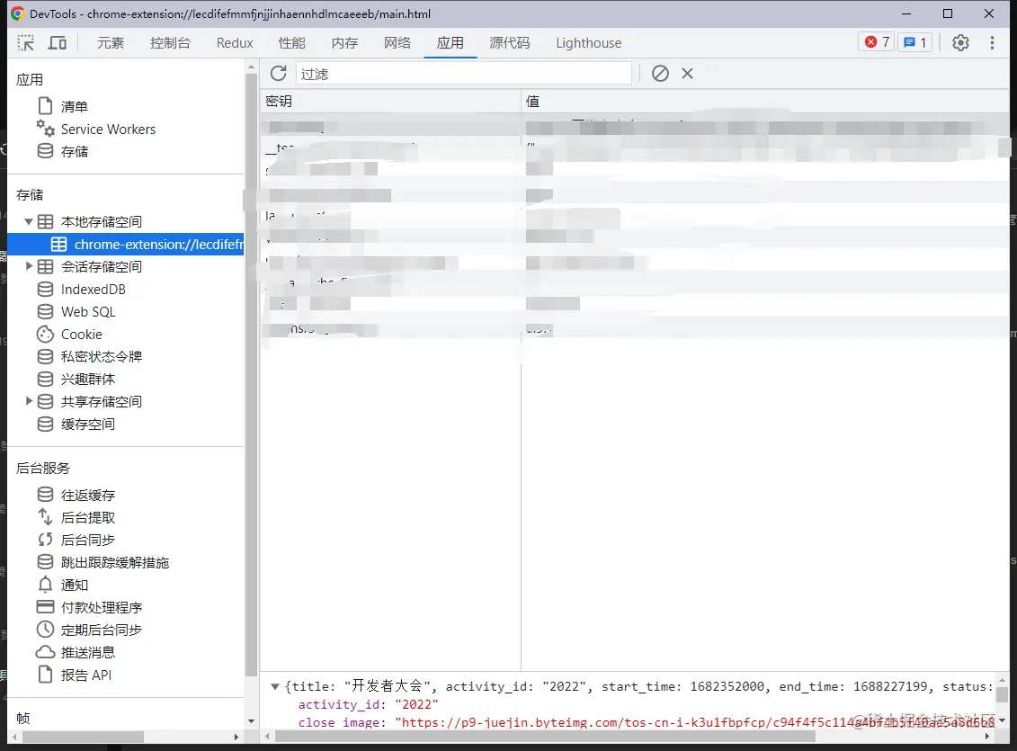Expand the 共享存储空间 tree node
Image resolution: width=1017 pixels, height=751 pixels.
(29, 401)
